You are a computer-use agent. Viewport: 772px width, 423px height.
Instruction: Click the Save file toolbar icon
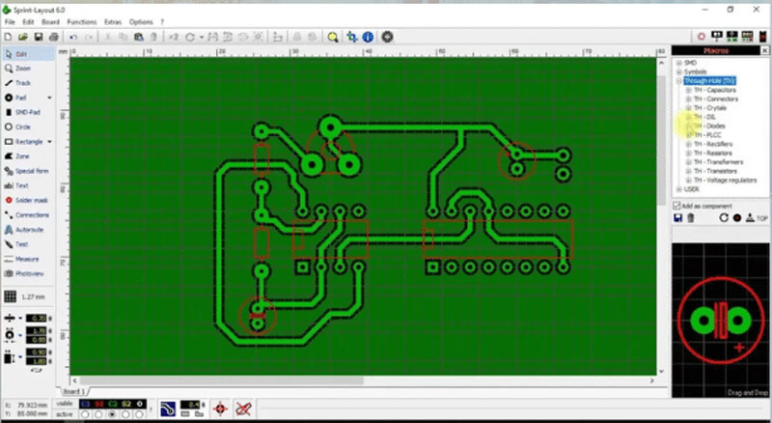39,37
